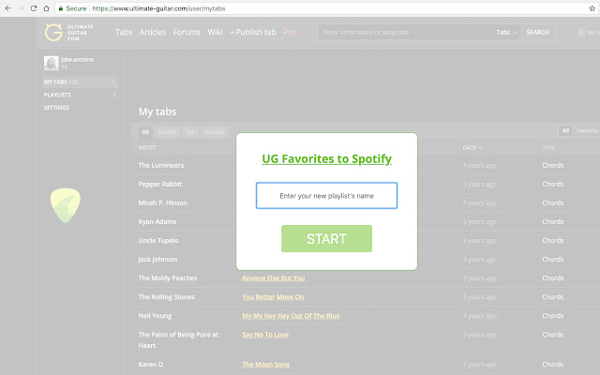This screenshot has height=375, width=600.
Task: Go to browser home icon
Action: coord(46,8)
